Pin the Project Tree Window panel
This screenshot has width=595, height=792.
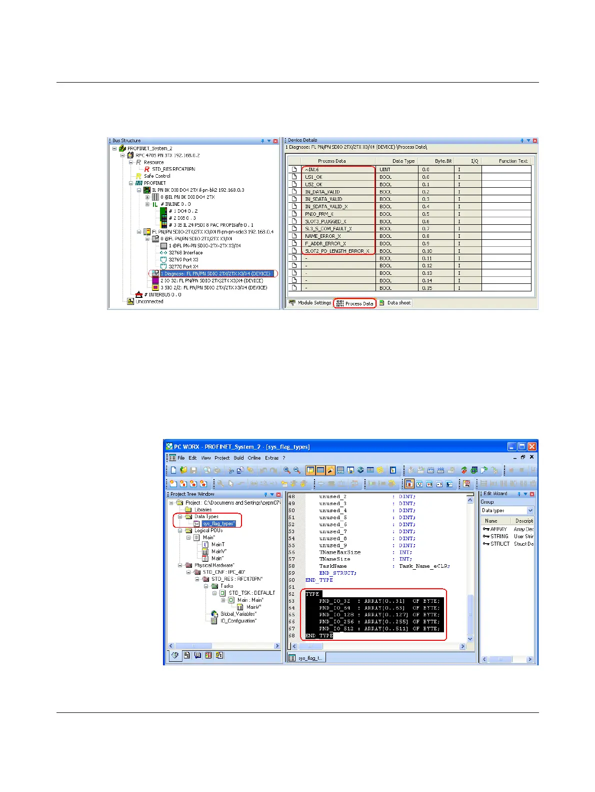point(265,494)
